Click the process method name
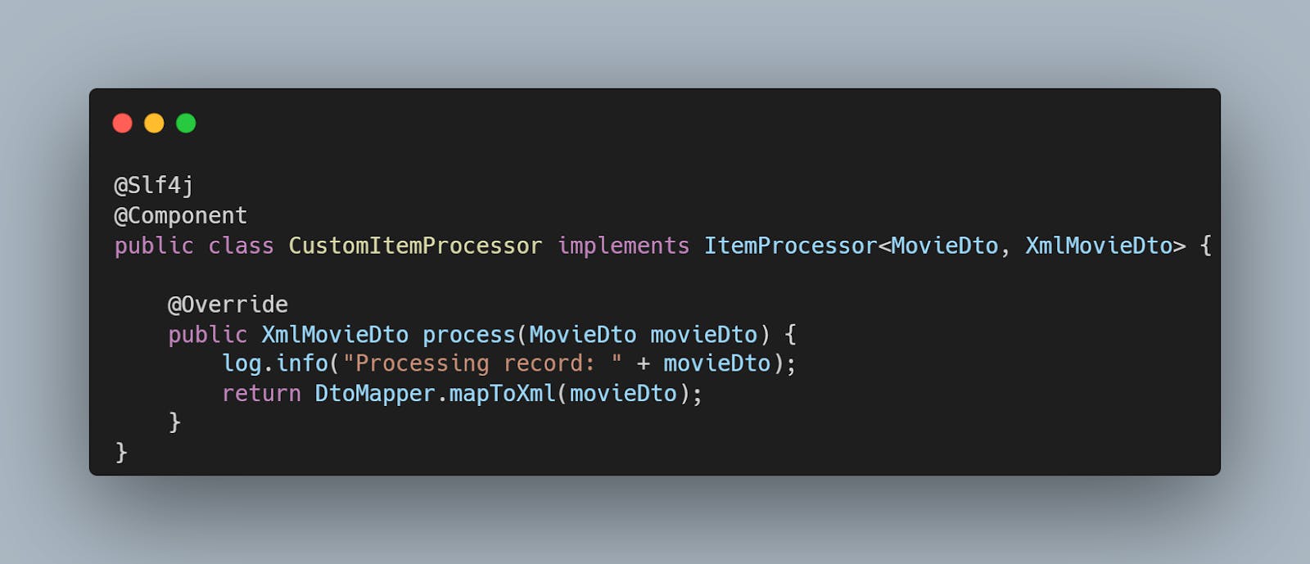Viewport: 1310px width, 564px height. (x=468, y=335)
